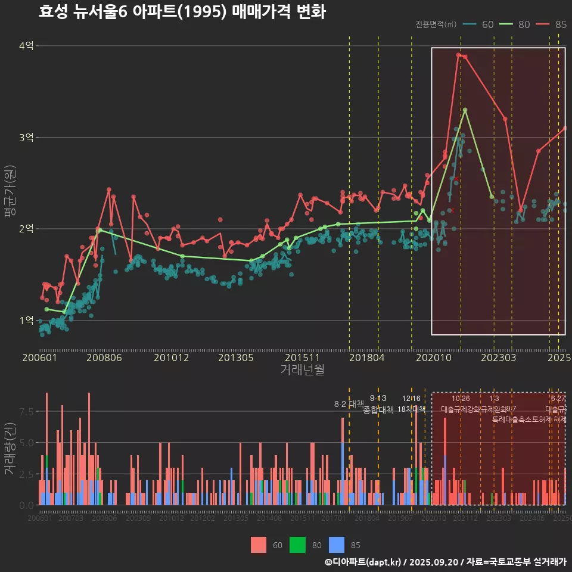This screenshot has width=572, height=572.
Task: Select the green 80 swatch in bottom legend
Action: 297,545
